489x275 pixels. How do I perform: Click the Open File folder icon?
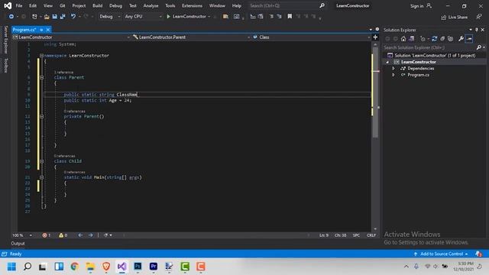click(x=47, y=17)
